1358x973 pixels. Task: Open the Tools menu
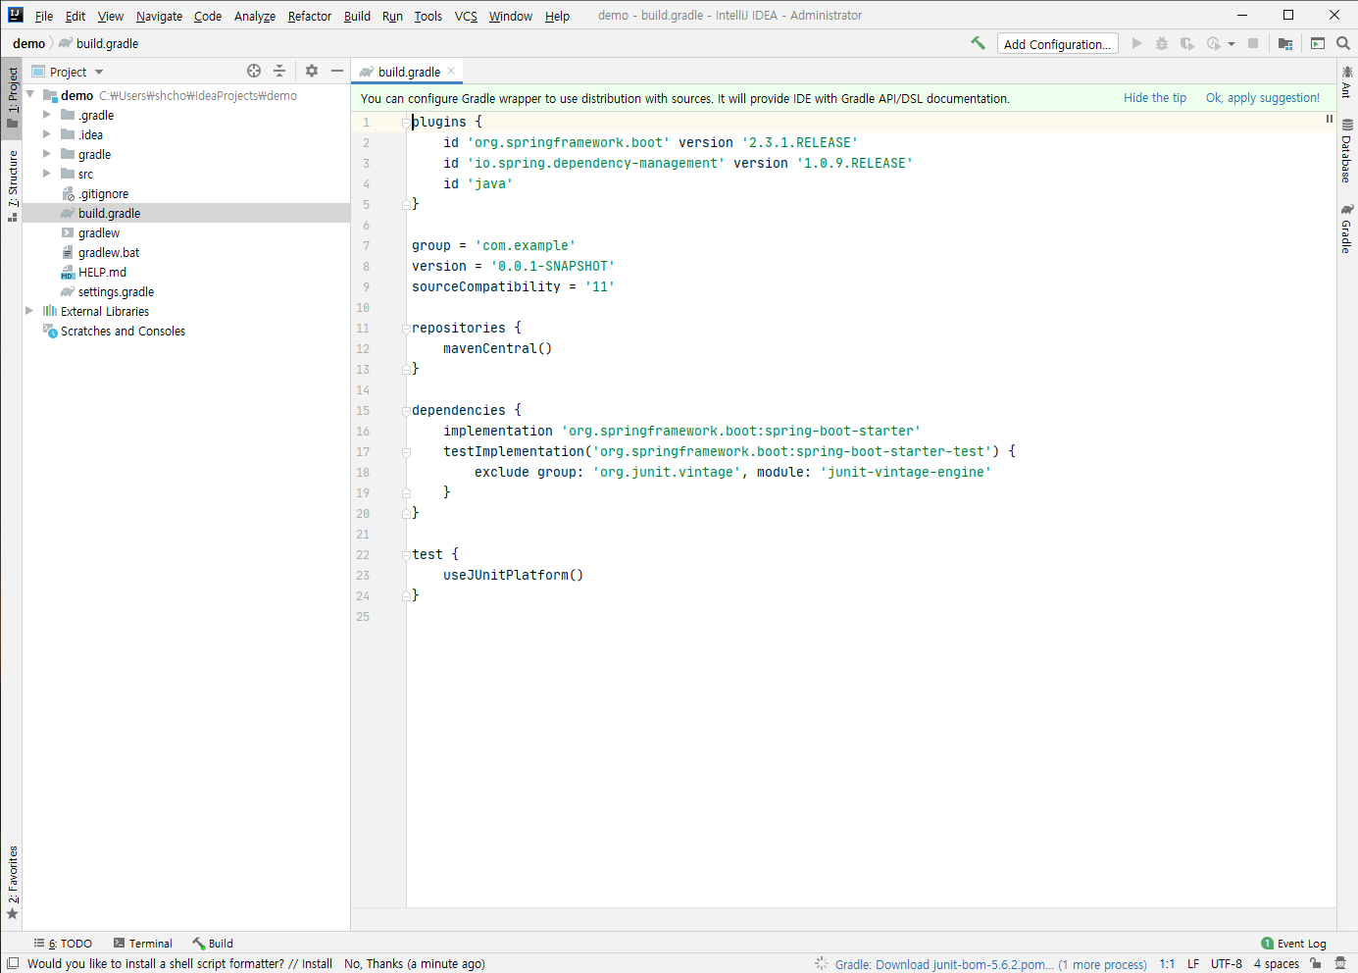(x=428, y=16)
